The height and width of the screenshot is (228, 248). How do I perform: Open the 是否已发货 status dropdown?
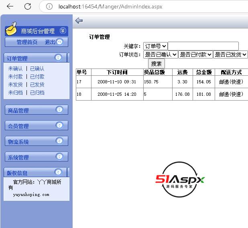click(230, 54)
